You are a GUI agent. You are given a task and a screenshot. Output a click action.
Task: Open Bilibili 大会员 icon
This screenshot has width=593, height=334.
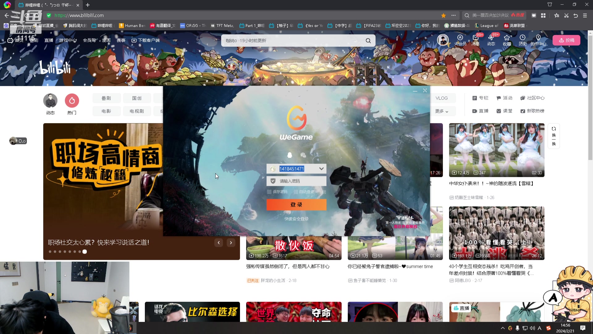[x=460, y=40]
